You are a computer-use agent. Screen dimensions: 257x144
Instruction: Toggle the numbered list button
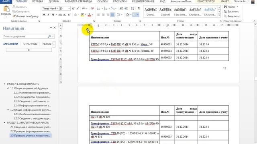pos(106,8)
